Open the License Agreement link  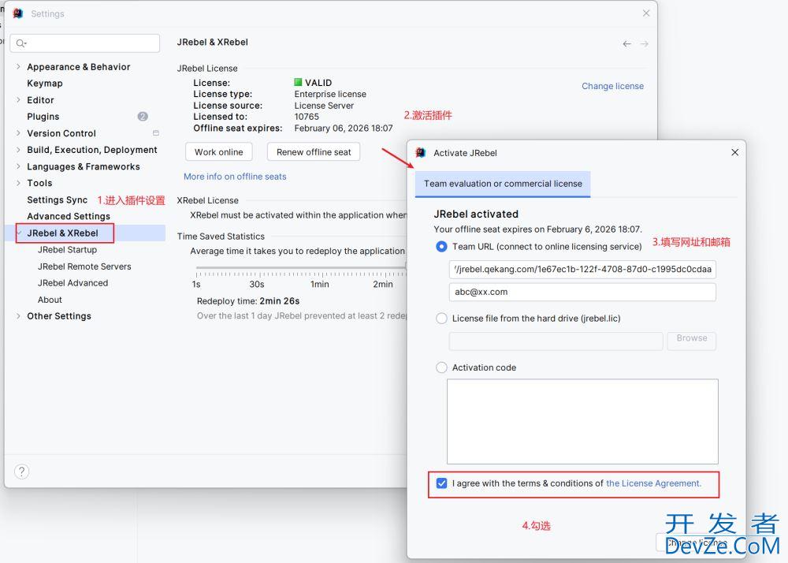(653, 483)
